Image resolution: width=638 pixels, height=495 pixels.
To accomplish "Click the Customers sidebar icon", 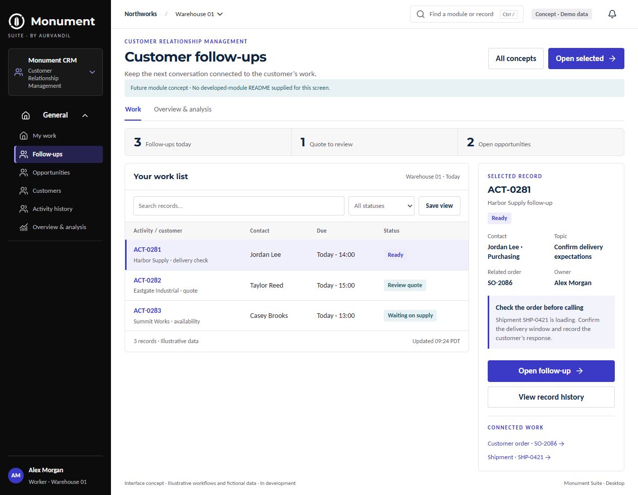I will pyautogui.click(x=24, y=191).
